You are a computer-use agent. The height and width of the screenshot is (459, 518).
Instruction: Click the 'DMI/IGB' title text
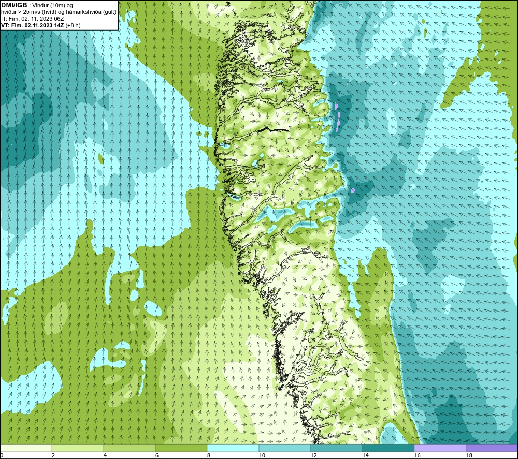pyautogui.click(x=14, y=5)
